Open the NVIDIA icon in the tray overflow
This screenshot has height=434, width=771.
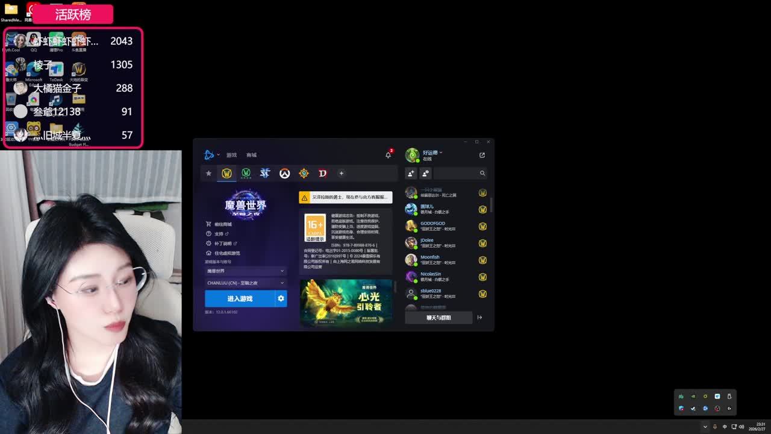693,397
